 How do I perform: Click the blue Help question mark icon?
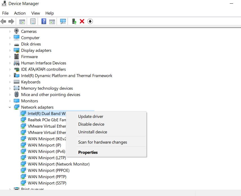44,21
